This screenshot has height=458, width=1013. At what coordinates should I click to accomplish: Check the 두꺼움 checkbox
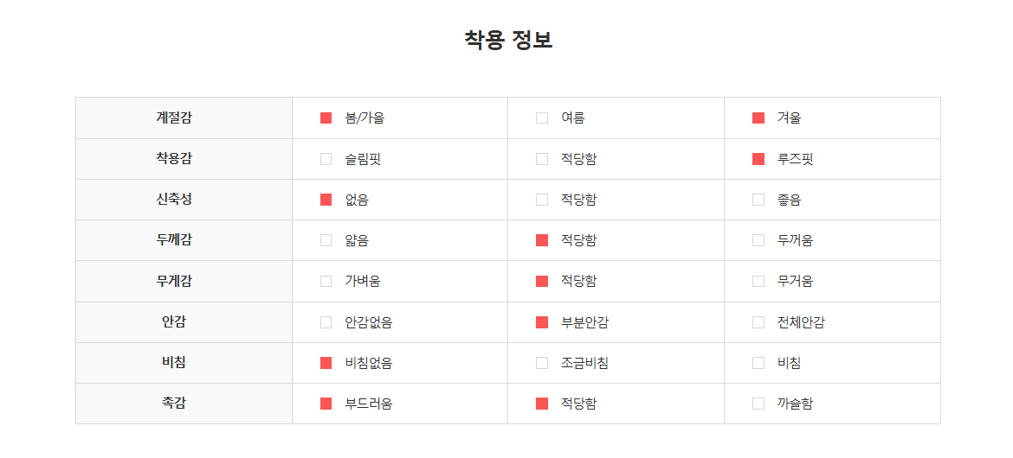click(758, 240)
